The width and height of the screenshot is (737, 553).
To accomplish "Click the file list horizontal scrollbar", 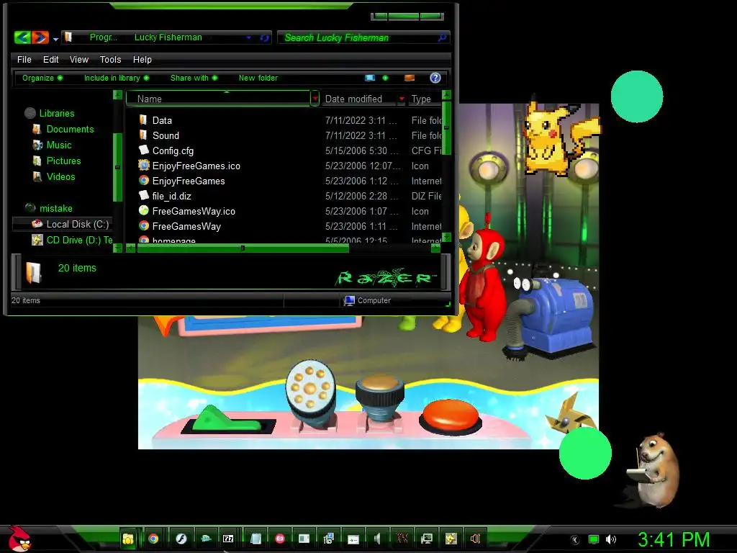I will pyautogui.click(x=243, y=248).
